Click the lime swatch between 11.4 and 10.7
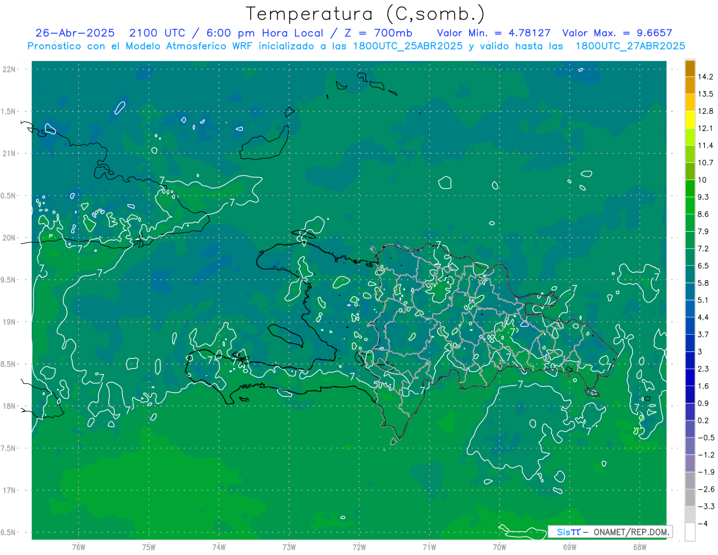Screen dimensions: 718x555 click(x=690, y=154)
